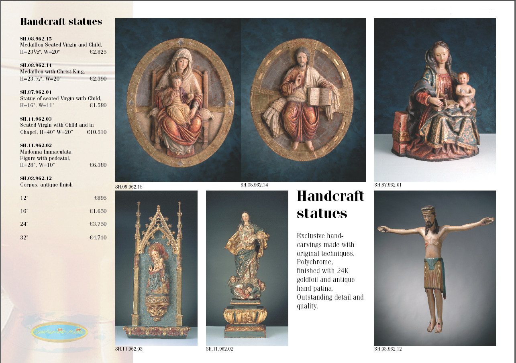Select product code SH.87.962.01 in the list
The width and height of the screenshot is (516, 363).
(36, 92)
